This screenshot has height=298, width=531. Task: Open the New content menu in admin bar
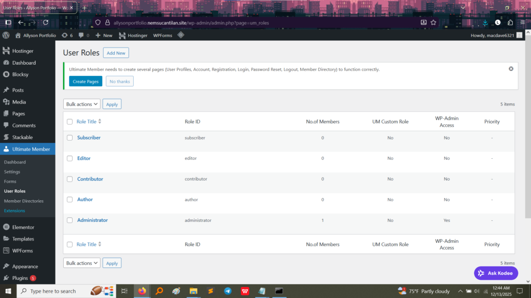coord(104,35)
